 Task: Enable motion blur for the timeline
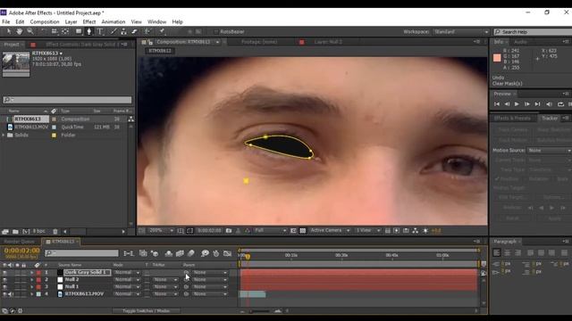point(190,253)
